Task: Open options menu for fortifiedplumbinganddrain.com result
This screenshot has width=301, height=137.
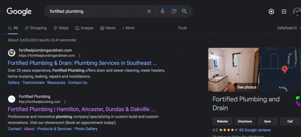Action: [x=80, y=56]
